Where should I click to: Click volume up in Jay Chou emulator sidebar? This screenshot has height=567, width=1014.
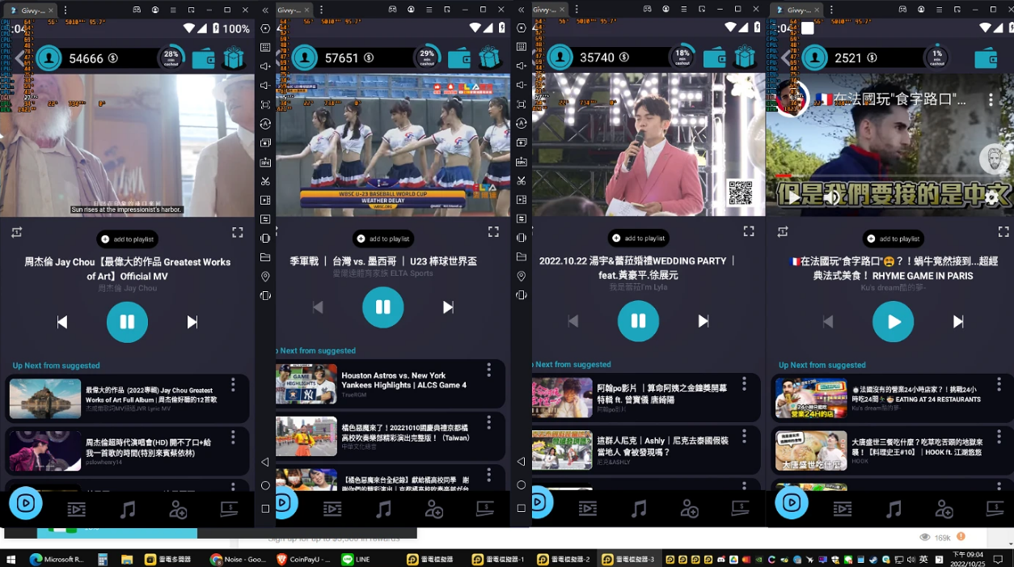[x=265, y=66]
